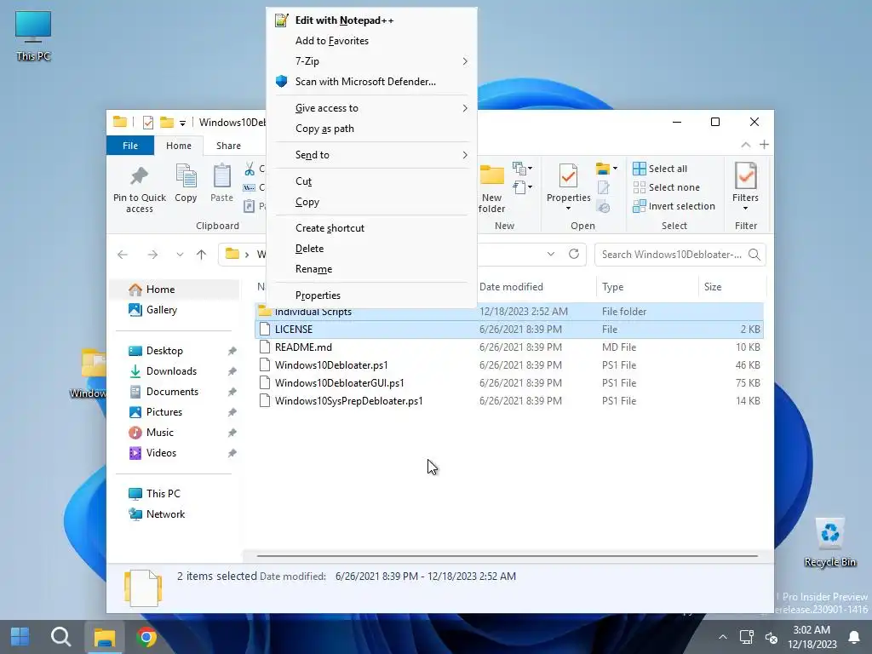The height and width of the screenshot is (654, 872).
Task: Select the README.md file
Action: [509, 347]
